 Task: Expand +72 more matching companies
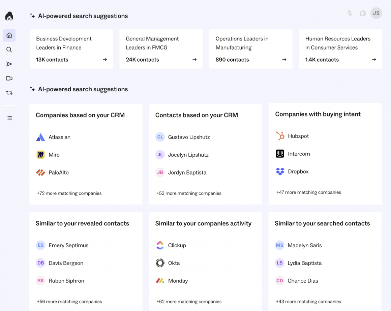tap(69, 193)
